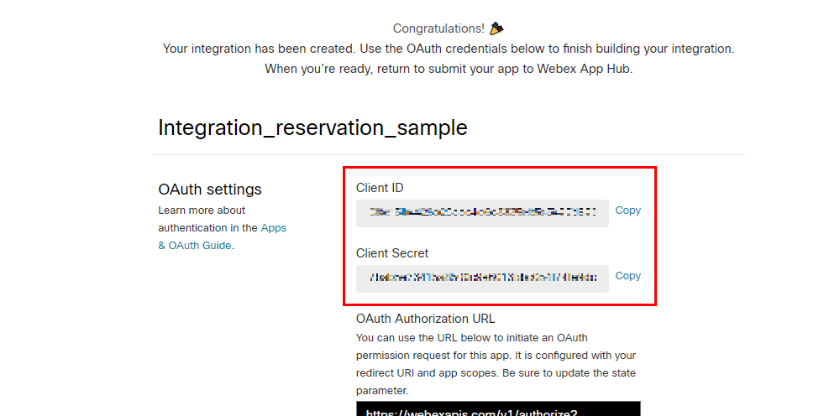Click the Congratulations! text
The height and width of the screenshot is (416, 824).
pyautogui.click(x=438, y=29)
